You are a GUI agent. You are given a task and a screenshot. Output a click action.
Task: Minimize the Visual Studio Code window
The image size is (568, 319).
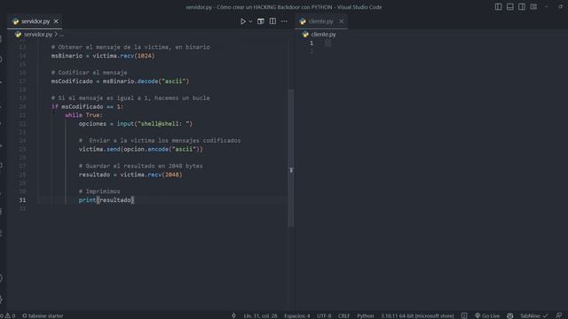tap(547, 7)
